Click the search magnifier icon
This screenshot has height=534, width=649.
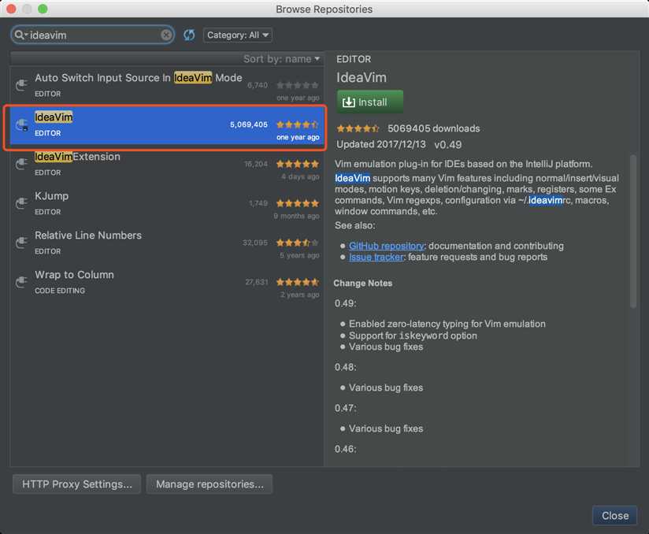coord(20,35)
